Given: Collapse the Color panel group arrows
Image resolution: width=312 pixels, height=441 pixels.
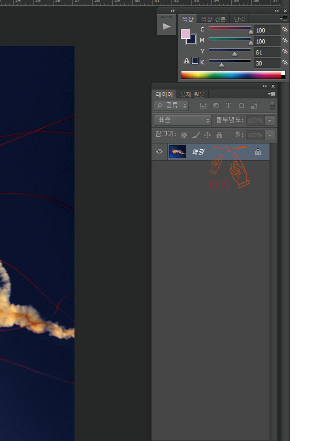Looking at the screenshot, I should coord(277,10).
